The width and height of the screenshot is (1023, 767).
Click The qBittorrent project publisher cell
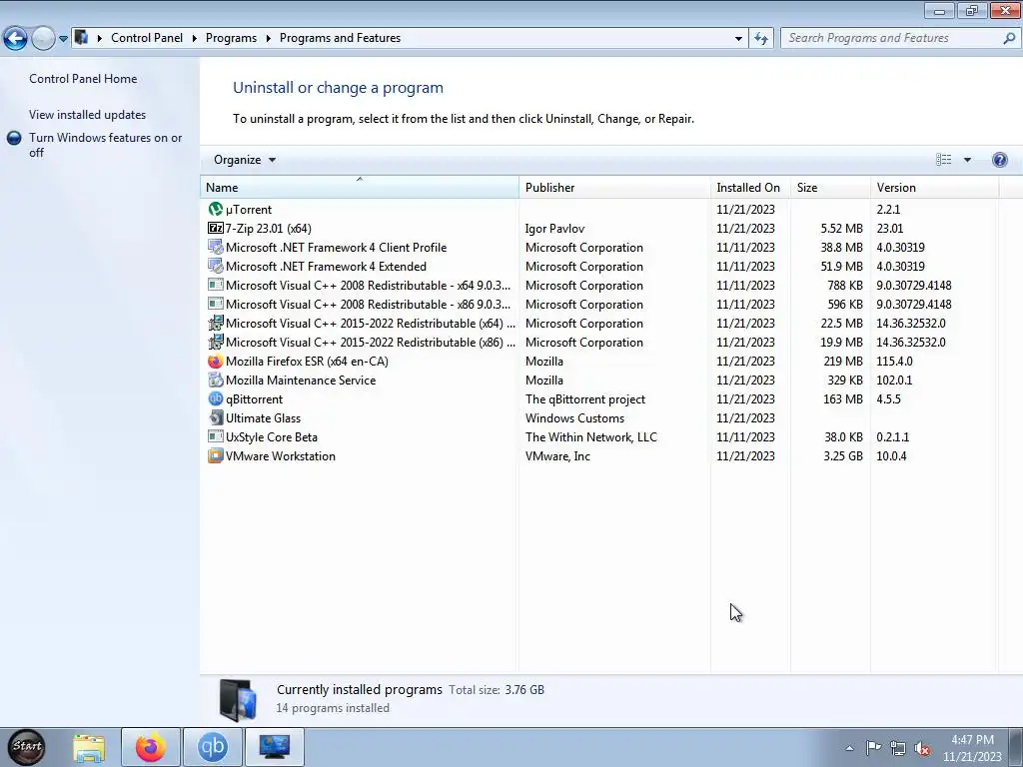point(585,399)
